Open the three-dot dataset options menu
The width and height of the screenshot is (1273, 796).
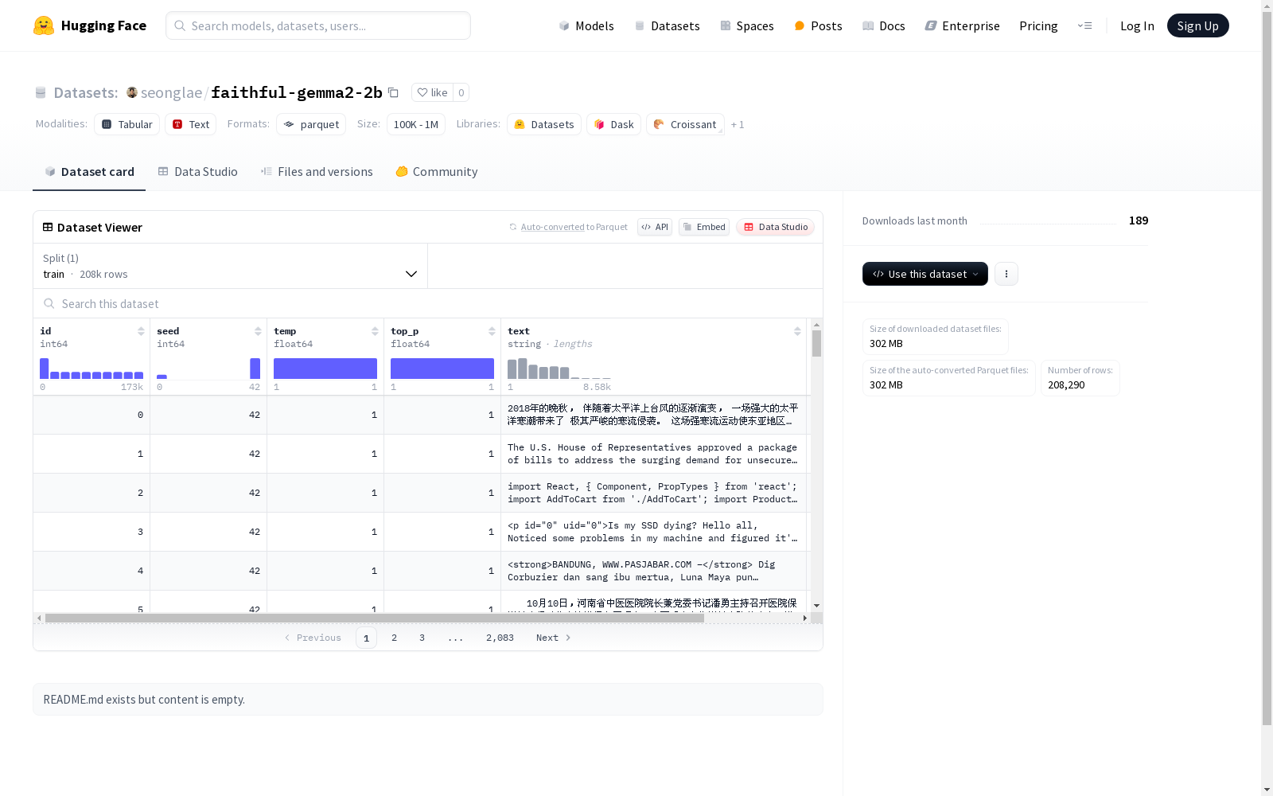1006,274
